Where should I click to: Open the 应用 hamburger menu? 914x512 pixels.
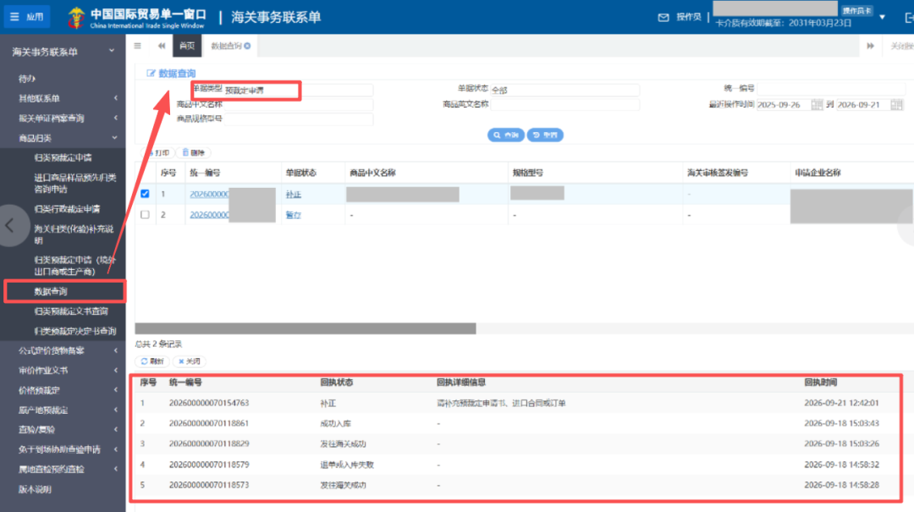point(27,16)
